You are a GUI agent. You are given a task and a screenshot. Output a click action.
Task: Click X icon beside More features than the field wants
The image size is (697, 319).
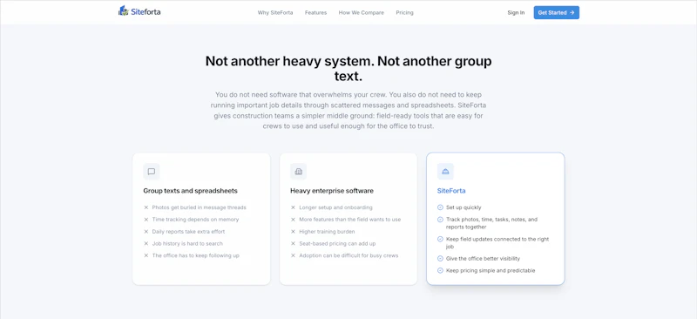[293, 220]
